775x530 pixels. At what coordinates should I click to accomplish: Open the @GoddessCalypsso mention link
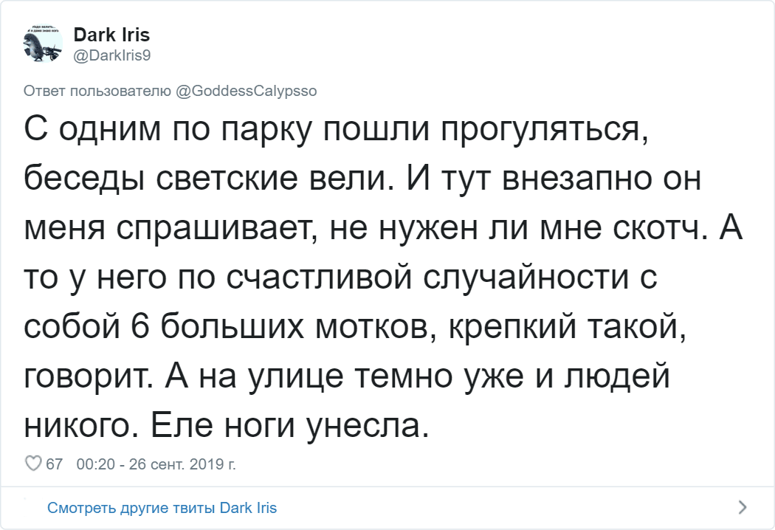(247, 92)
